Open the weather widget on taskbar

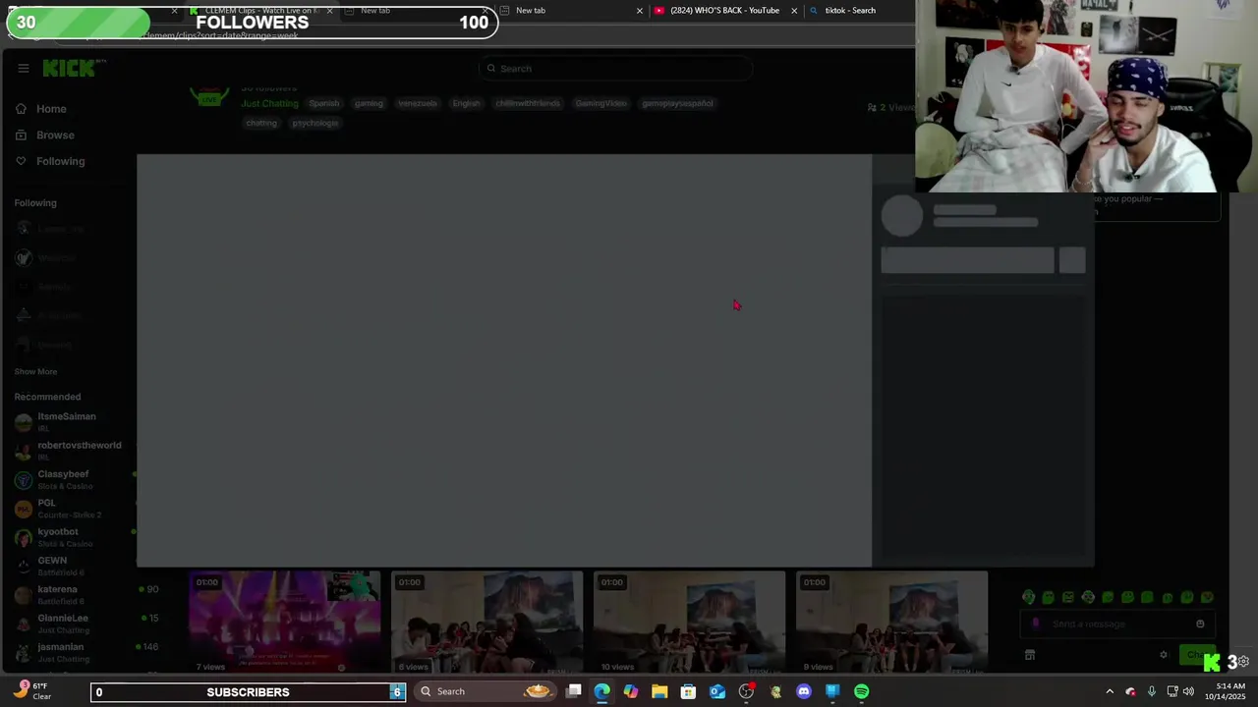pos(29,691)
